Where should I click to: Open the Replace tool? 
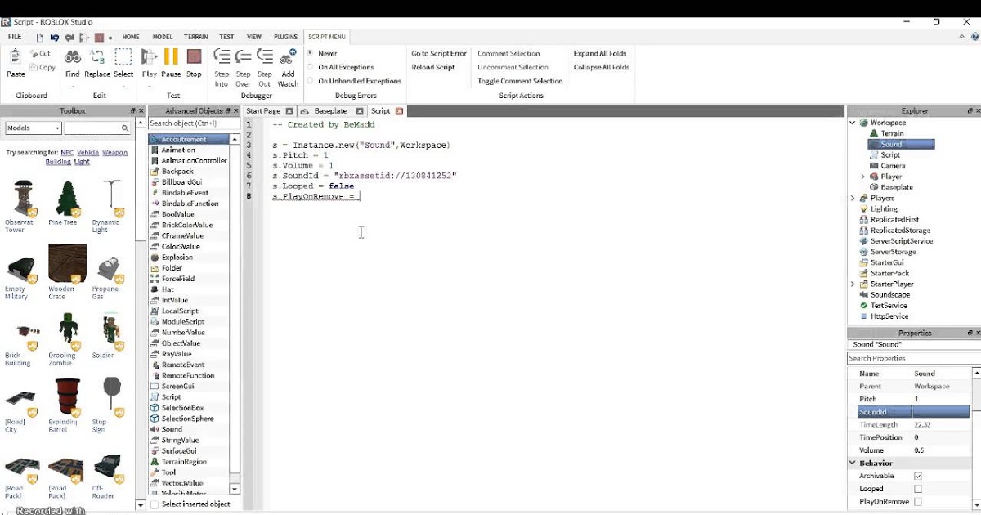pos(97,57)
